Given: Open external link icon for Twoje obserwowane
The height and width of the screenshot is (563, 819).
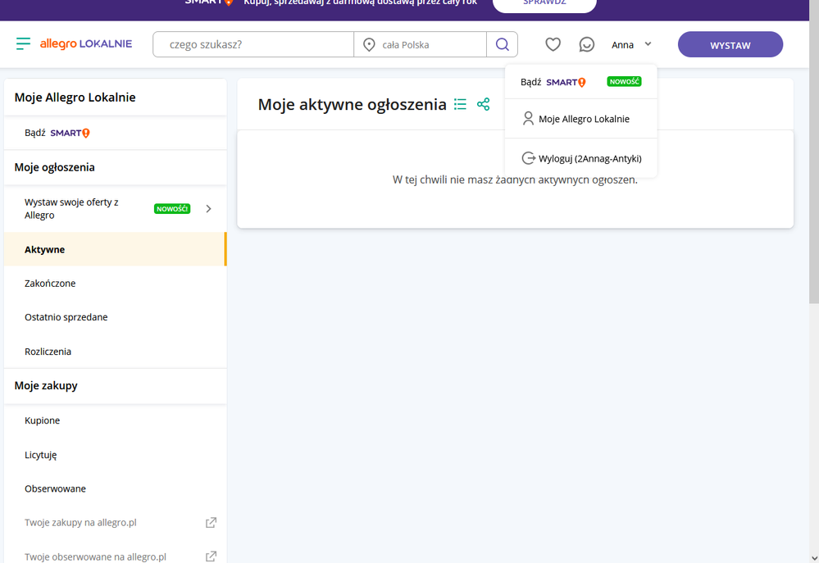Looking at the screenshot, I should (x=211, y=556).
